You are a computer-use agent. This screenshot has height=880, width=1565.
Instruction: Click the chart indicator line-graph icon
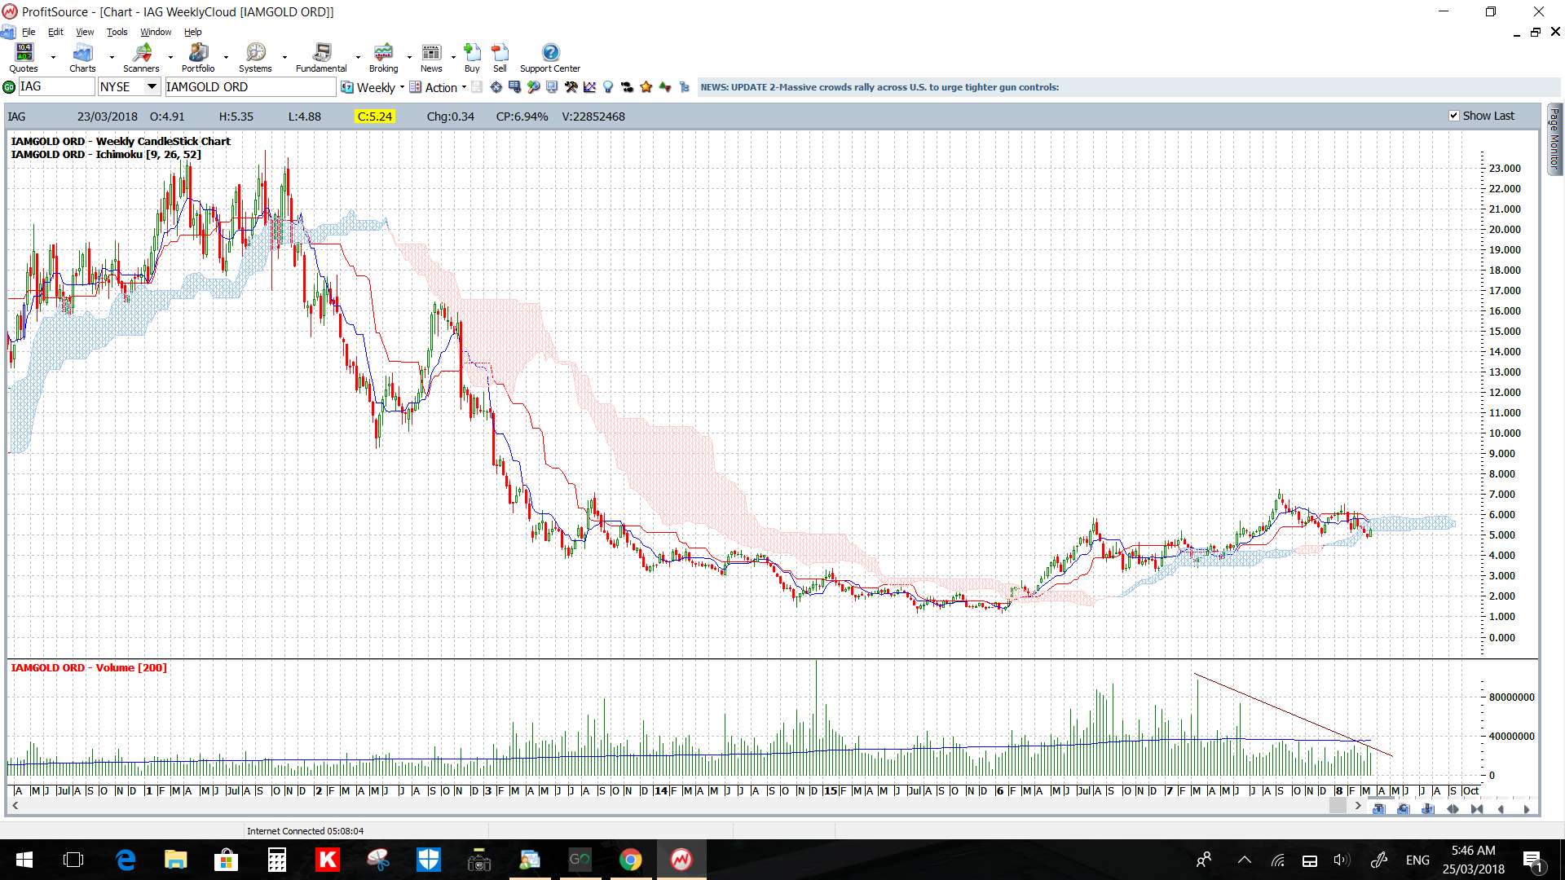pyautogui.click(x=589, y=87)
